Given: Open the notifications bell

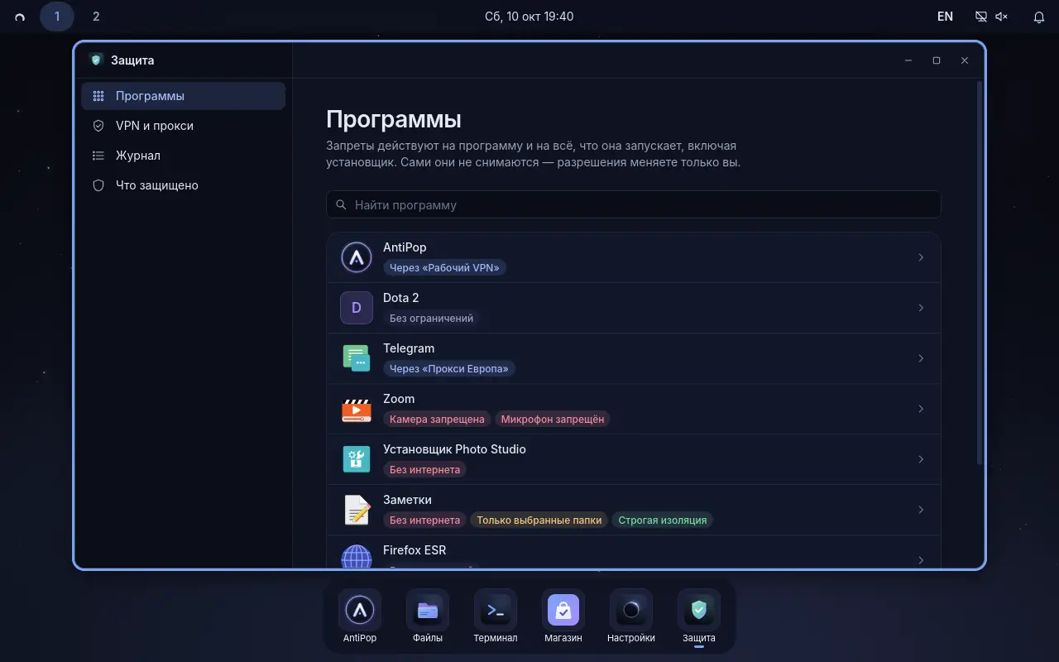Looking at the screenshot, I should coord(1039,17).
